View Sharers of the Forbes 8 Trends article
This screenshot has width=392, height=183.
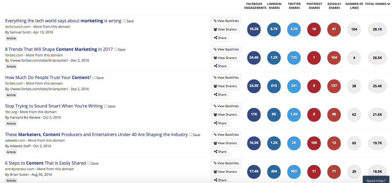(225, 58)
